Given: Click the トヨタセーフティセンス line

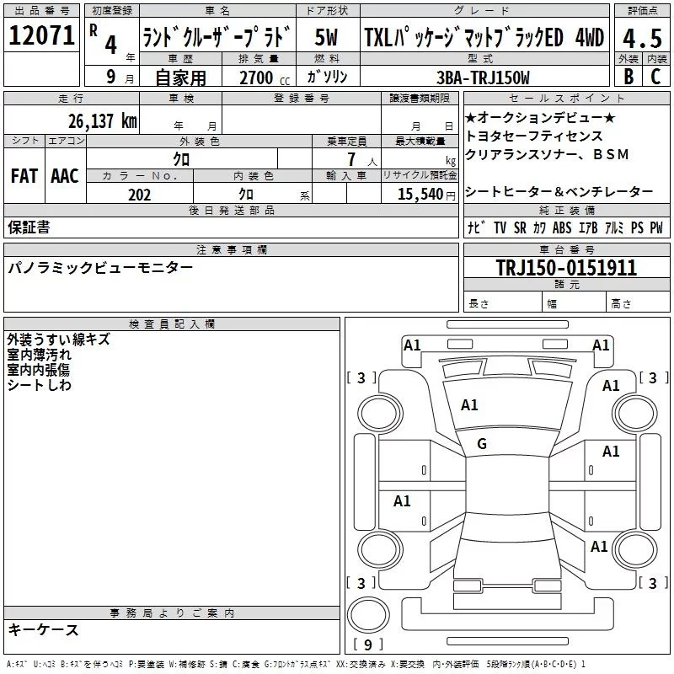Looking at the screenshot, I should pyautogui.click(x=534, y=136).
